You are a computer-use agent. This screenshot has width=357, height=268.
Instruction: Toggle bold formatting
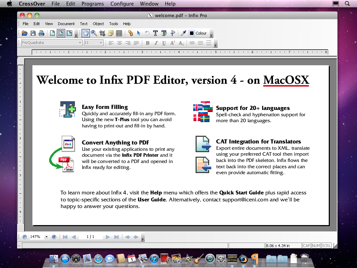[147, 43]
